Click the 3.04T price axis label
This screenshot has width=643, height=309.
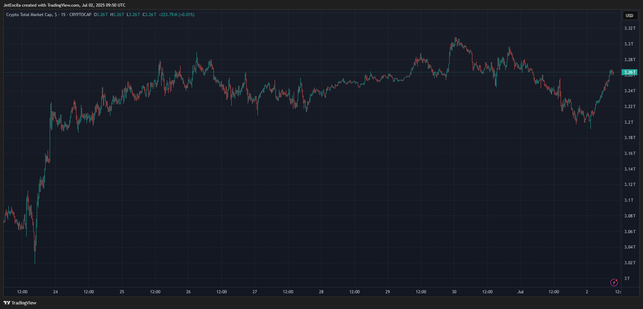coord(630,247)
